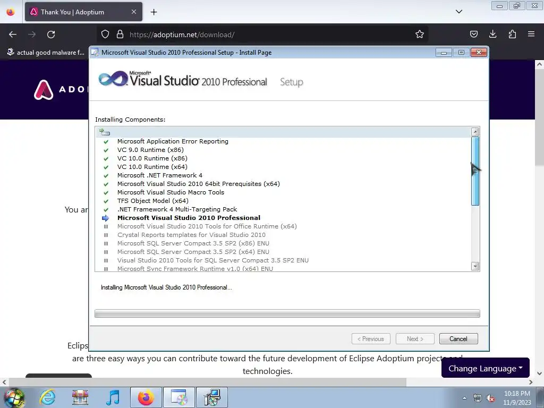Show hidden tray icons arrow
The height and width of the screenshot is (408, 544).
click(464, 398)
